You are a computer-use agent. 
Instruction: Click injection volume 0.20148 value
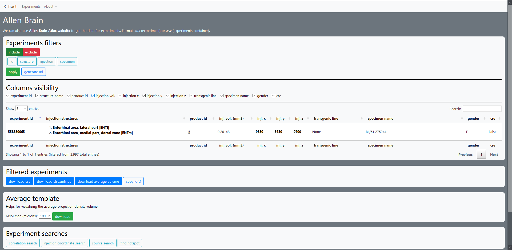tap(223, 132)
